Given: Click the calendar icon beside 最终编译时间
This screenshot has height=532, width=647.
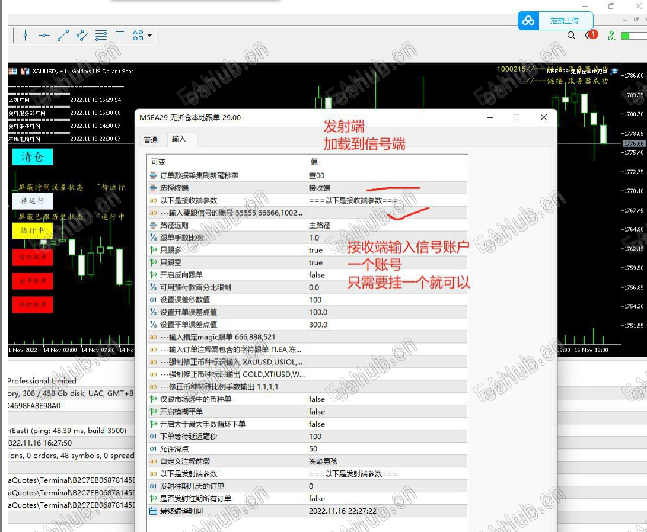Looking at the screenshot, I should pos(153,511).
